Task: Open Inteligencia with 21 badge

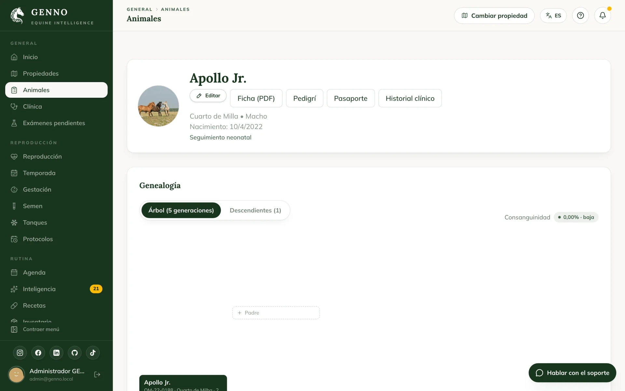Action: [x=56, y=289]
